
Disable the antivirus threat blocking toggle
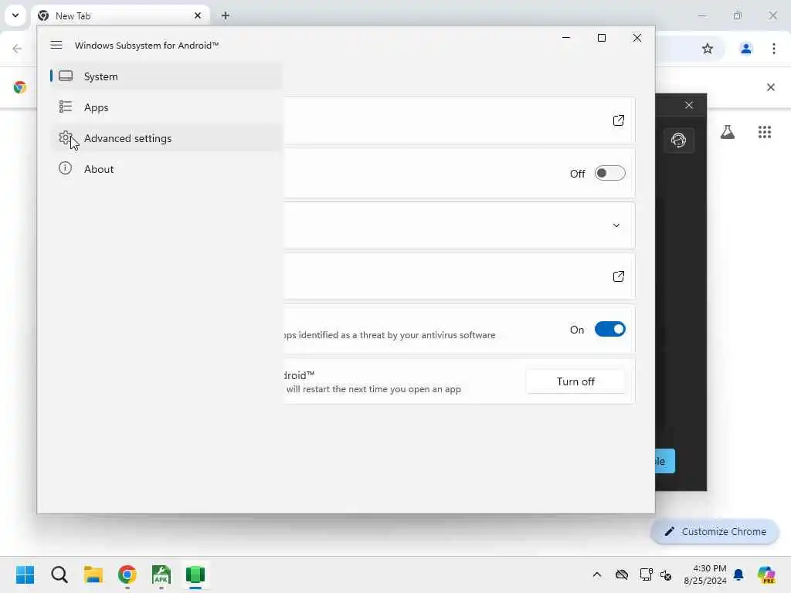tap(610, 329)
